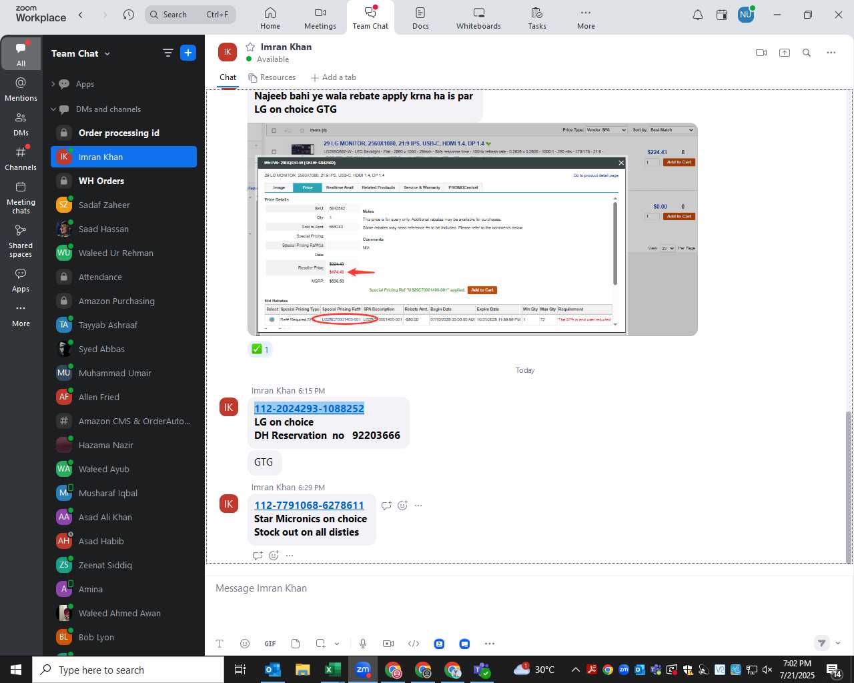Open Apps in left sidebar
The height and width of the screenshot is (683, 854).
(x=21, y=280)
